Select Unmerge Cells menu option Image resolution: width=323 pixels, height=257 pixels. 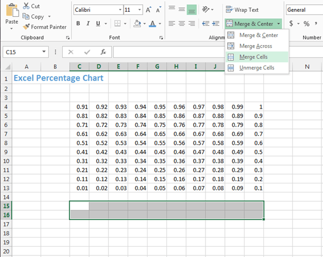pos(256,68)
